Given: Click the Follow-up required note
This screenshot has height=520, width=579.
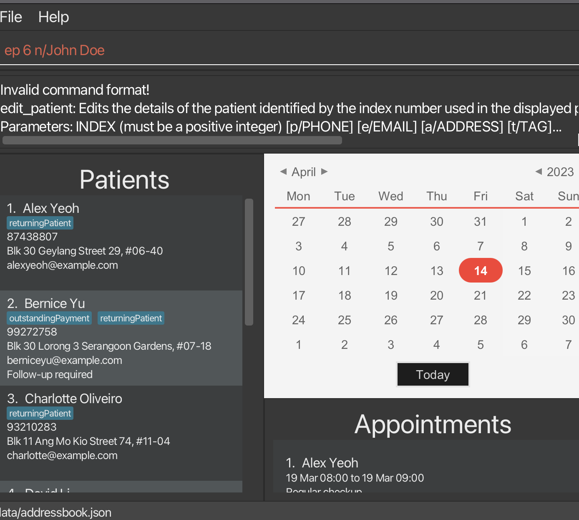Looking at the screenshot, I should click(50, 374).
